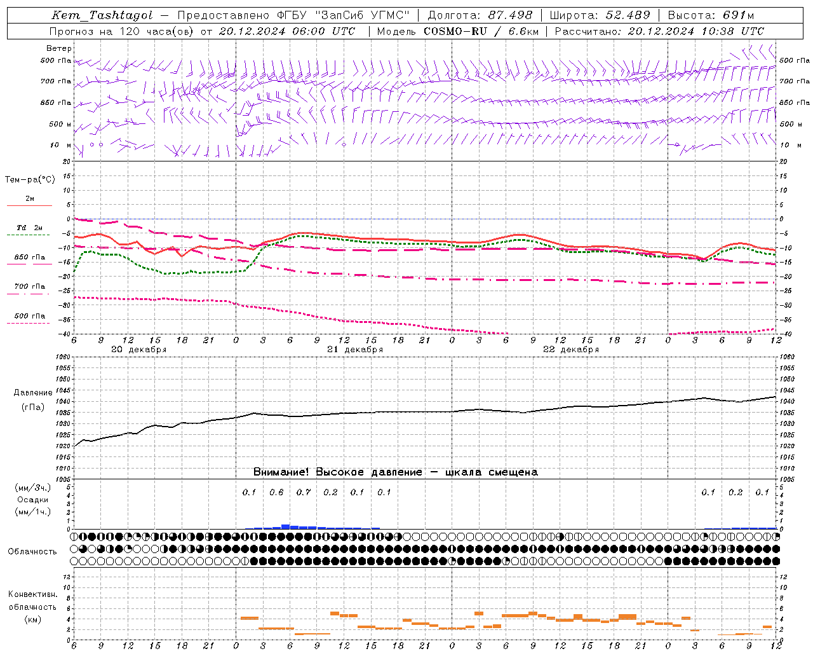Click the 20 декабря date label
This screenshot has height=651, width=813.
(x=139, y=350)
